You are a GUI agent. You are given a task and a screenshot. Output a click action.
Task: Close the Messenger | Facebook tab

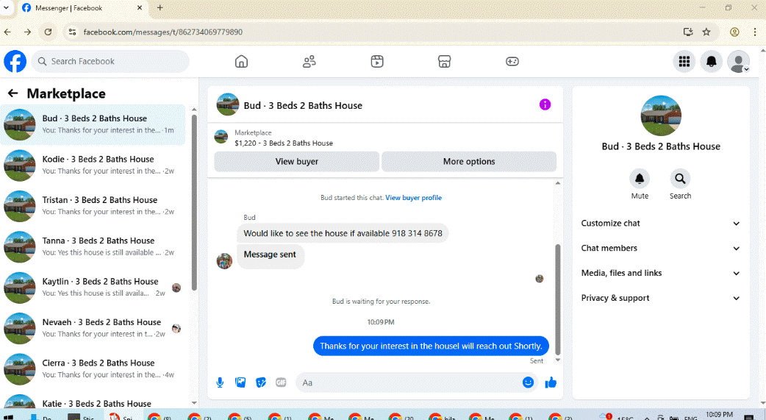(139, 8)
